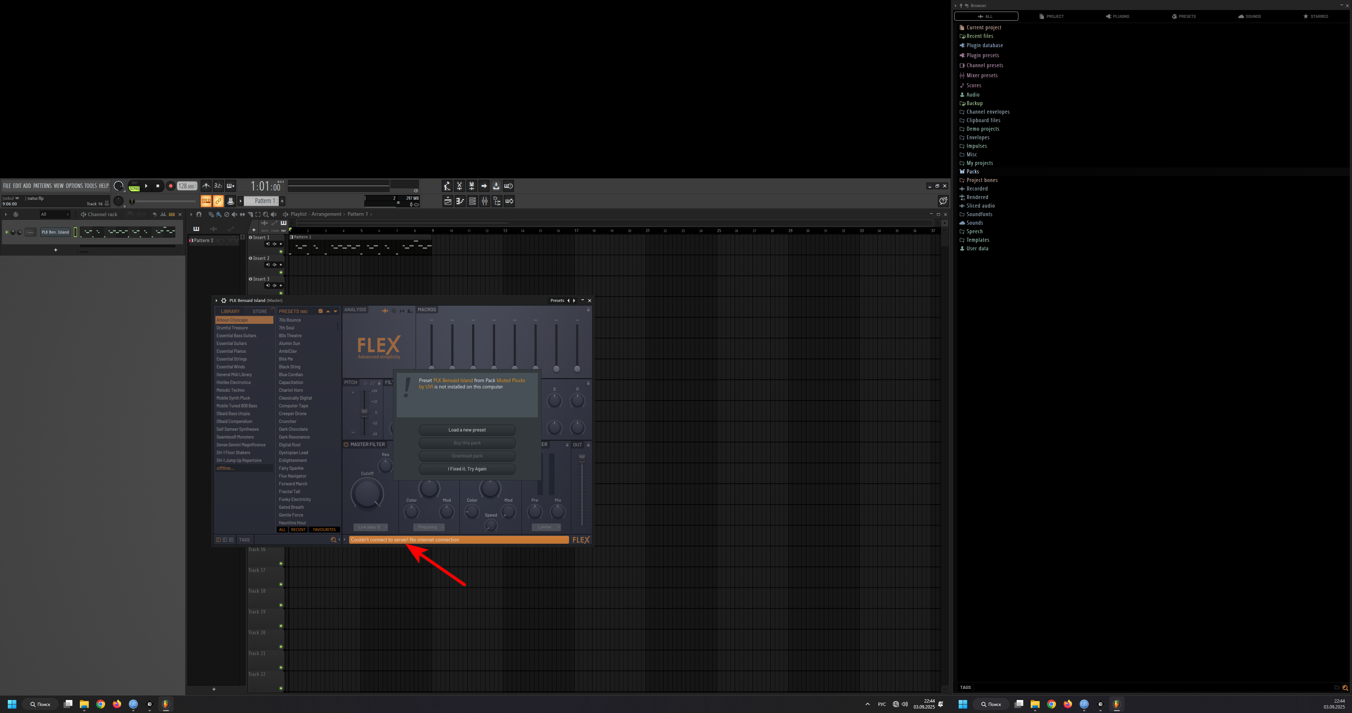Open the channel rack view icon
This screenshot has height=713, width=1352.
click(472, 201)
